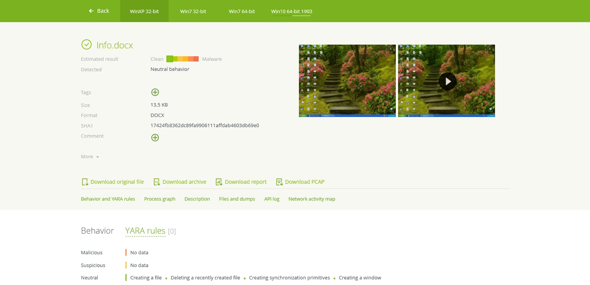Switch to the Win10 64-bit 1903 tab
The width and height of the screenshot is (590, 285).
(x=292, y=11)
